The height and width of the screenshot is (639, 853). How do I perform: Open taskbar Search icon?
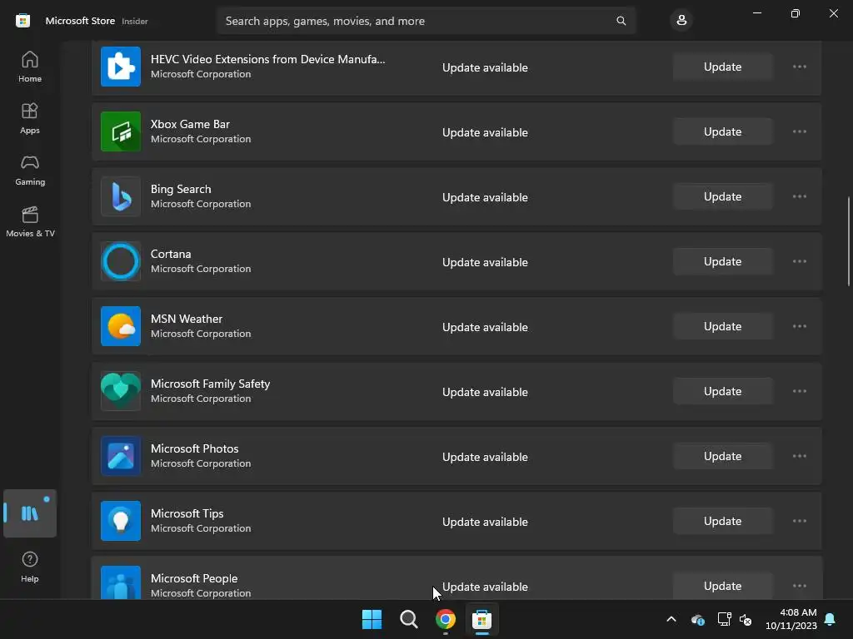(x=408, y=619)
